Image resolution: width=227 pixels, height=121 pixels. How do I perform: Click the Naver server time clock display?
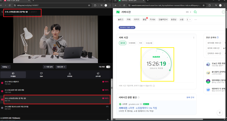click(x=156, y=64)
